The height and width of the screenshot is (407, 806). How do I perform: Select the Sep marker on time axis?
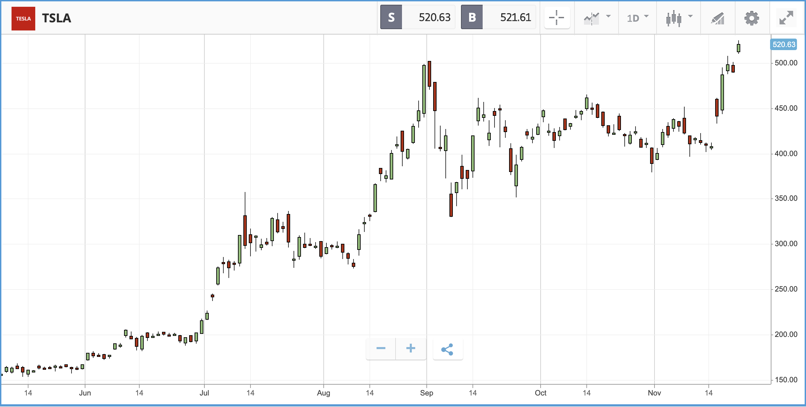[427, 393]
